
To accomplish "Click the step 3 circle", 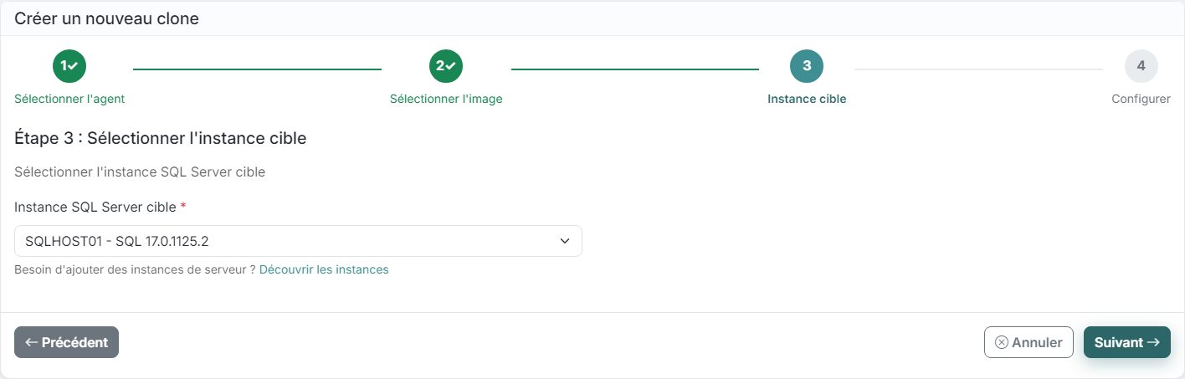I will (x=807, y=66).
